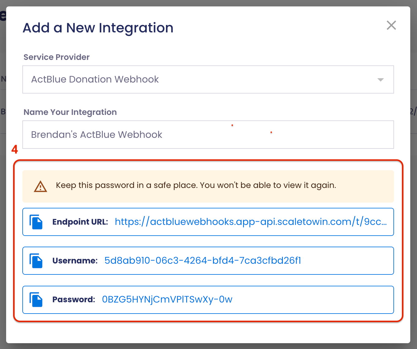Click the username value 5d8ab910-06c3-4264-bfd4-7ca3cfbd26f1
Screen dimensions: 417x349
coord(203,260)
